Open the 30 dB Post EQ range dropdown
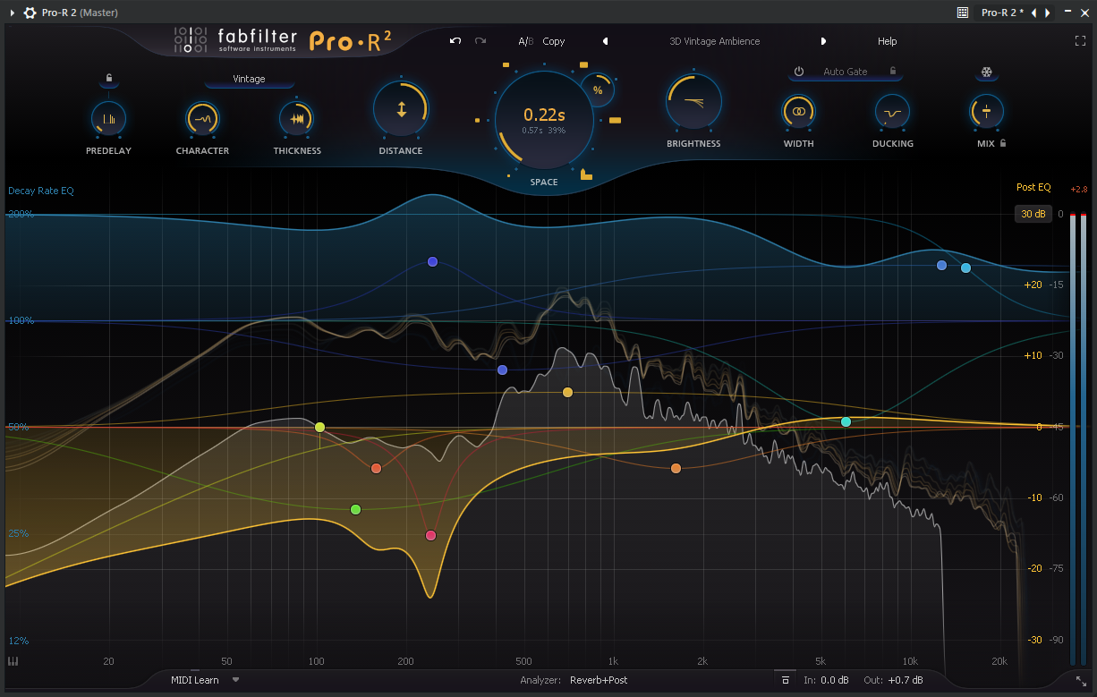 click(x=1033, y=214)
